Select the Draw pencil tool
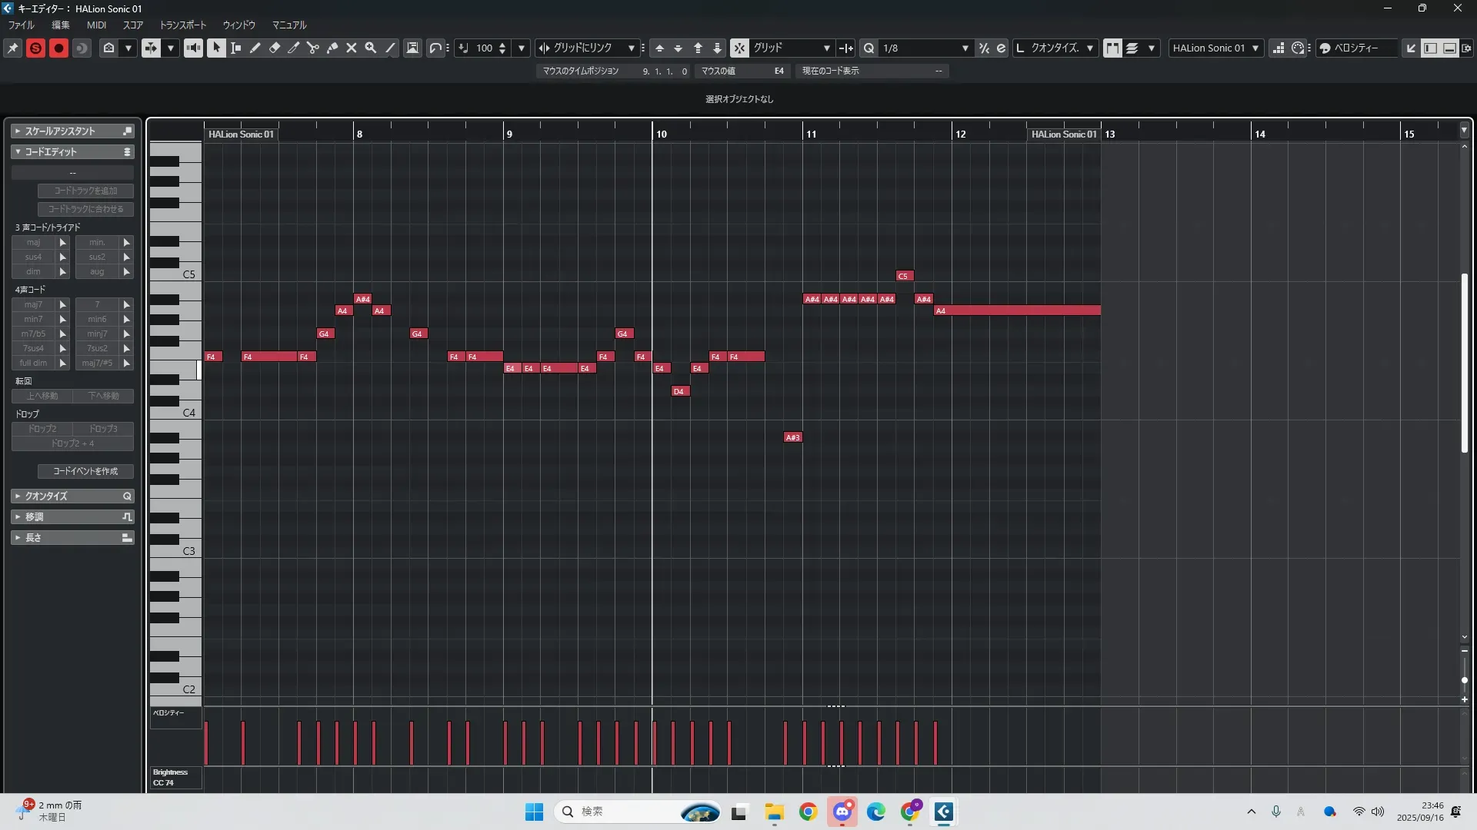The width and height of the screenshot is (1477, 830). pos(255,48)
